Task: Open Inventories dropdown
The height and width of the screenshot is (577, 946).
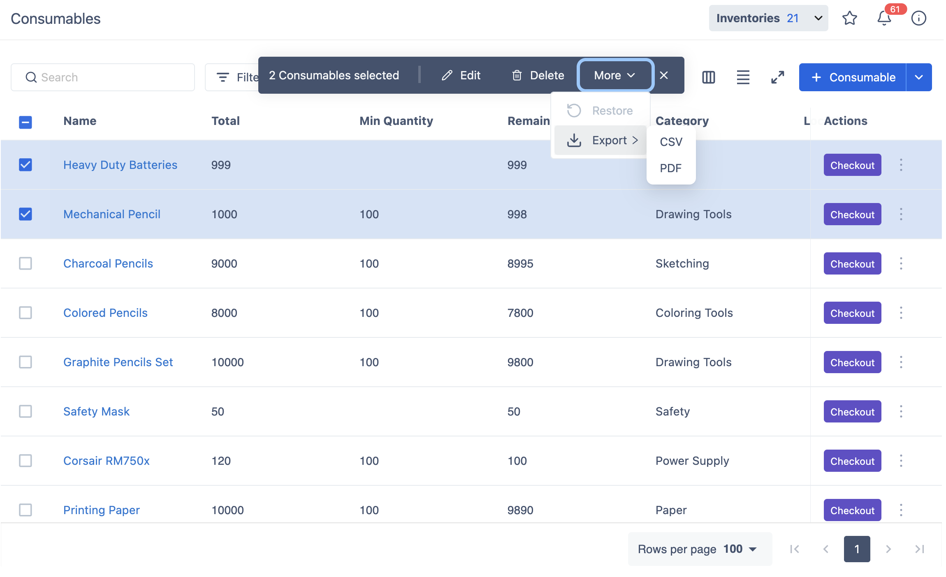Action: 768,18
